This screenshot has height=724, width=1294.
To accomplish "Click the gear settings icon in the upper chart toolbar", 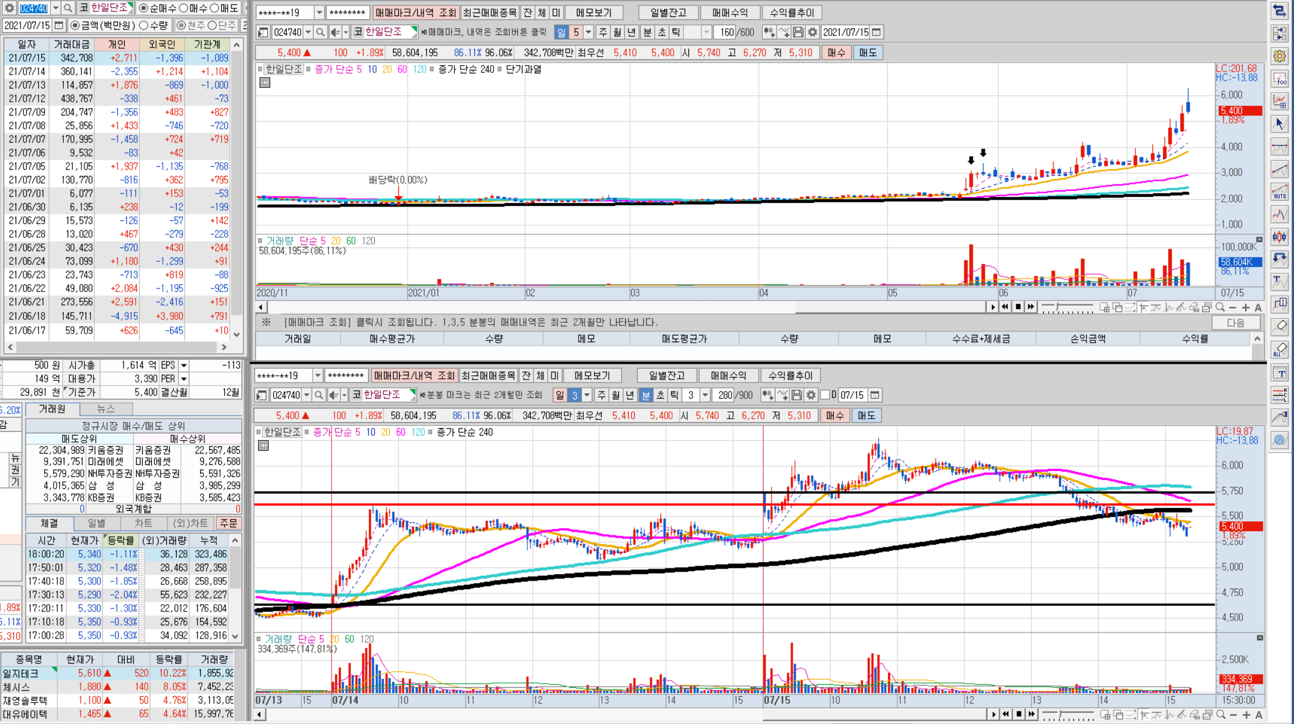I will pos(812,32).
